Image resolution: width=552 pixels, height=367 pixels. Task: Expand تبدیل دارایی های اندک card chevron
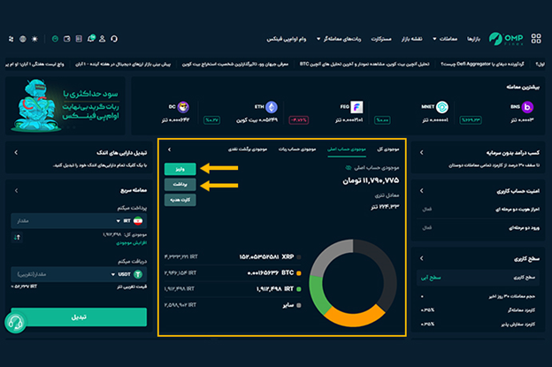16,152
